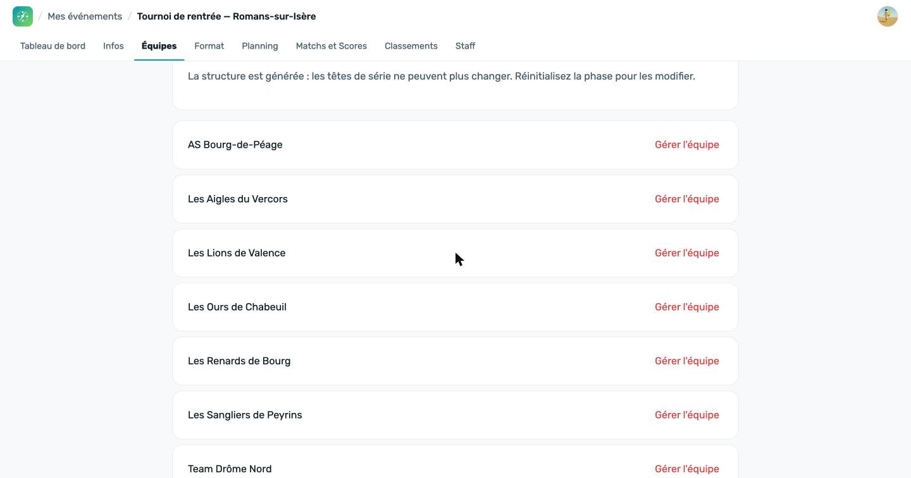Viewport: 911px width, 478px height.
Task: View the Classements tab
Action: click(411, 46)
